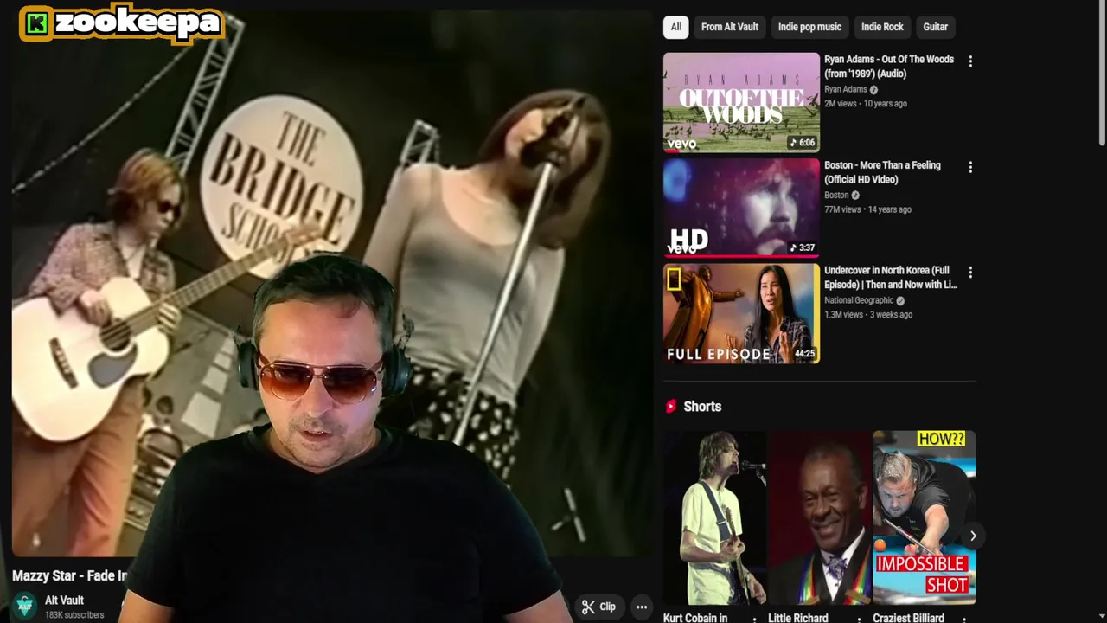This screenshot has width=1107, height=623.
Task: Visit the Boston channel name
Action: pyautogui.click(x=836, y=195)
